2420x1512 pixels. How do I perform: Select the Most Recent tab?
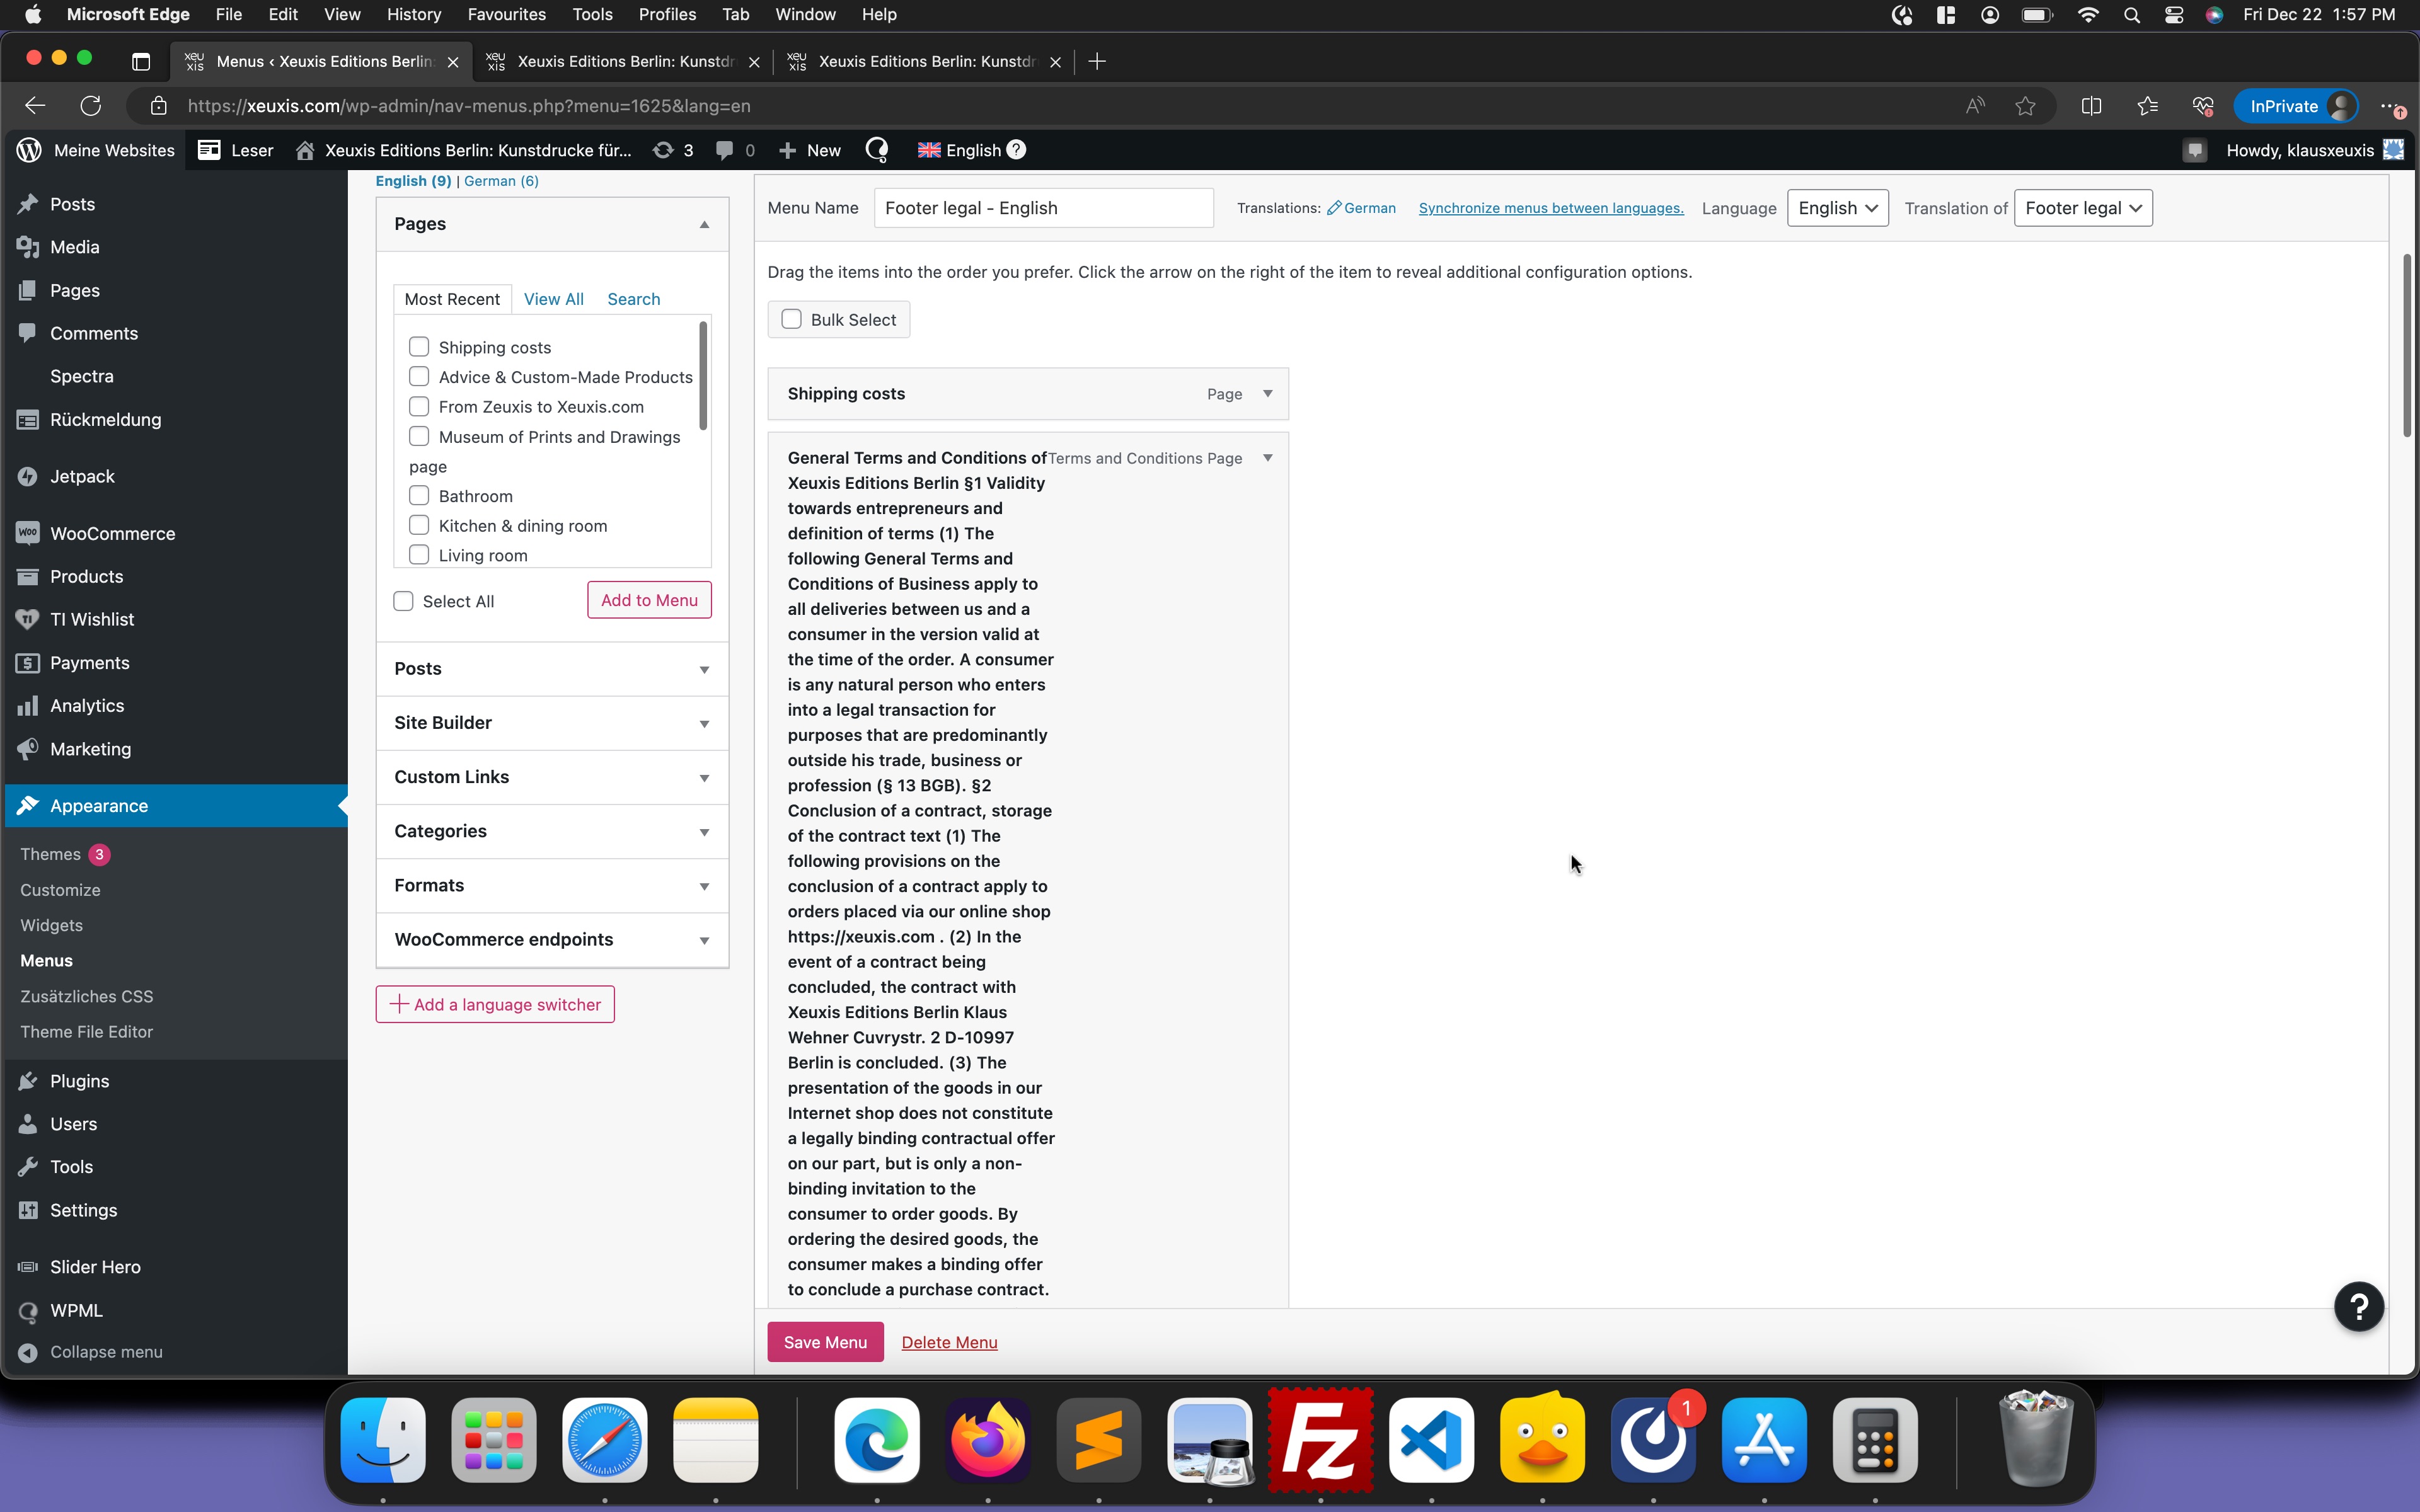(452, 299)
